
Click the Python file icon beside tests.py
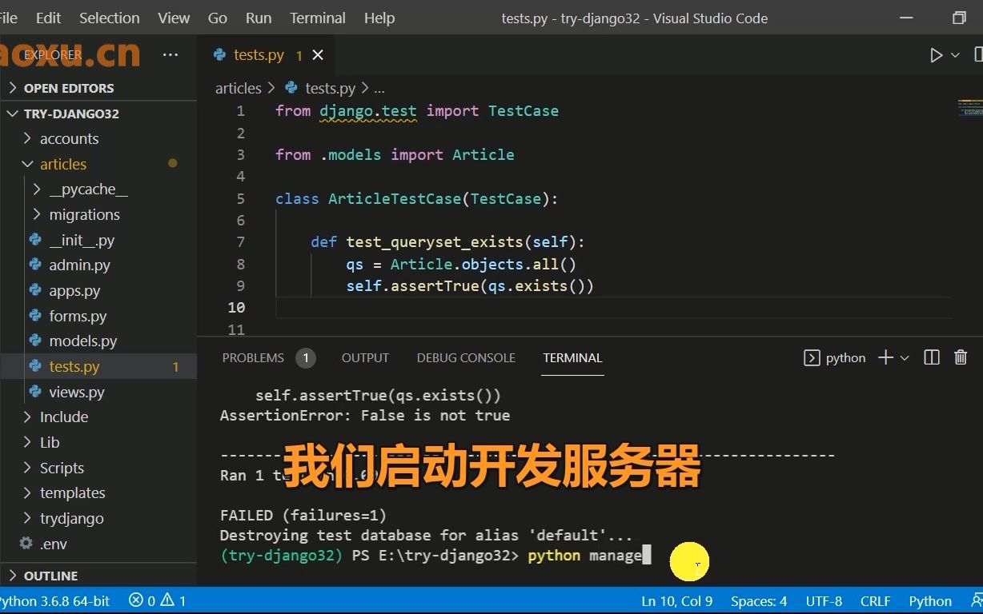tap(219, 54)
